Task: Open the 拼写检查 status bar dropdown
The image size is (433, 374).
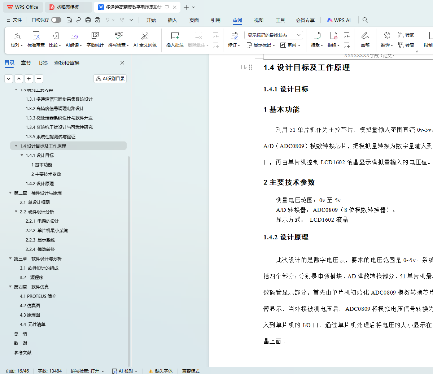Action: pos(87,371)
